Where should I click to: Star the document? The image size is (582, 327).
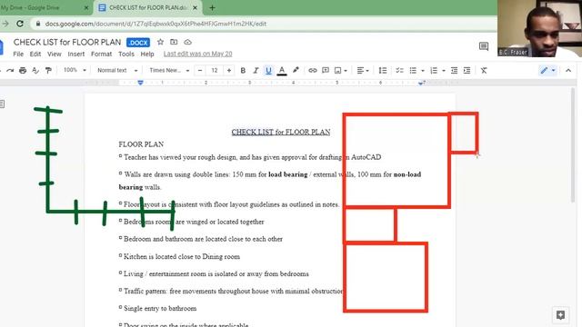pos(160,42)
